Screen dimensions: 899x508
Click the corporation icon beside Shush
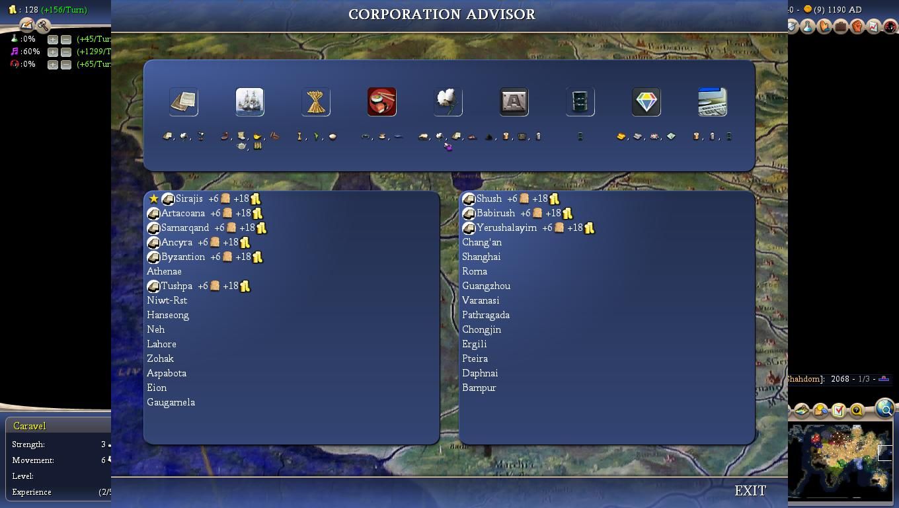point(469,198)
